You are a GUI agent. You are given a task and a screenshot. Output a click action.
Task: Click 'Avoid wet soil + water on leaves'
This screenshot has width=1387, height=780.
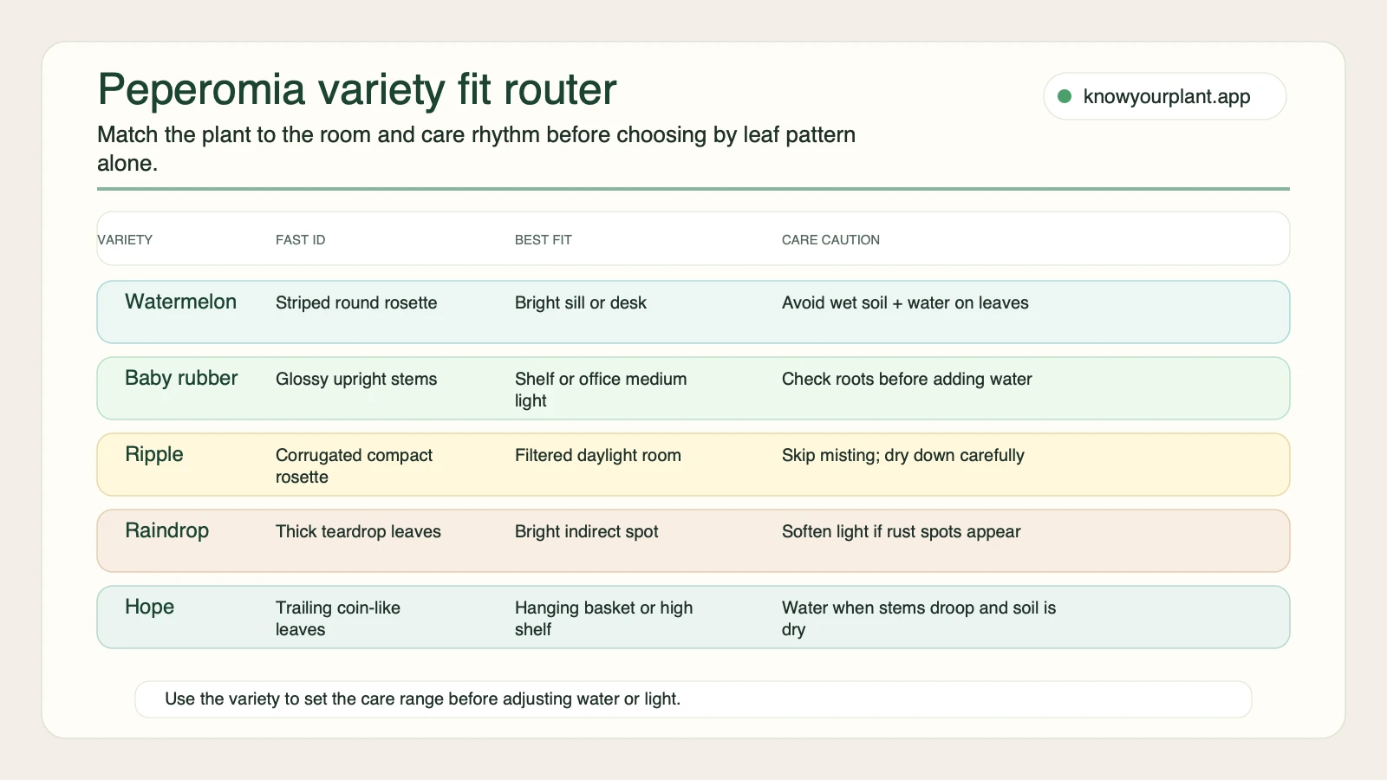coord(905,302)
